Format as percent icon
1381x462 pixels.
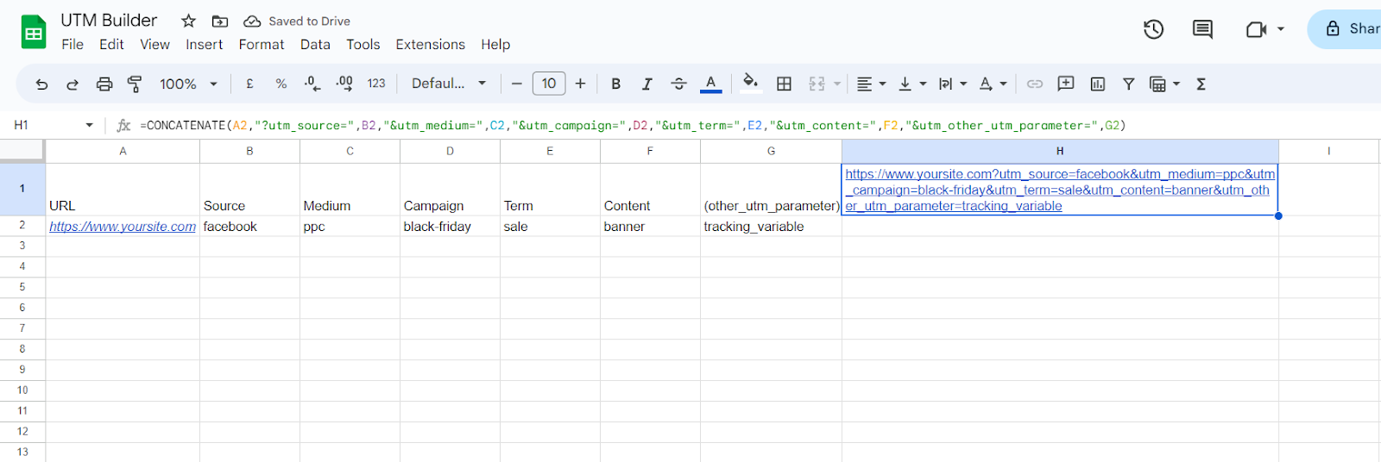click(281, 84)
